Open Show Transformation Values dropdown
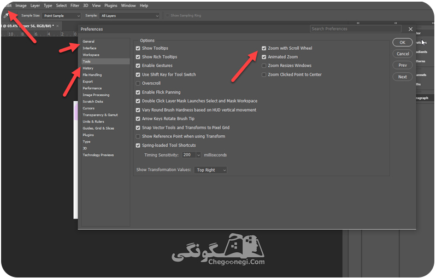 pyautogui.click(x=210, y=170)
